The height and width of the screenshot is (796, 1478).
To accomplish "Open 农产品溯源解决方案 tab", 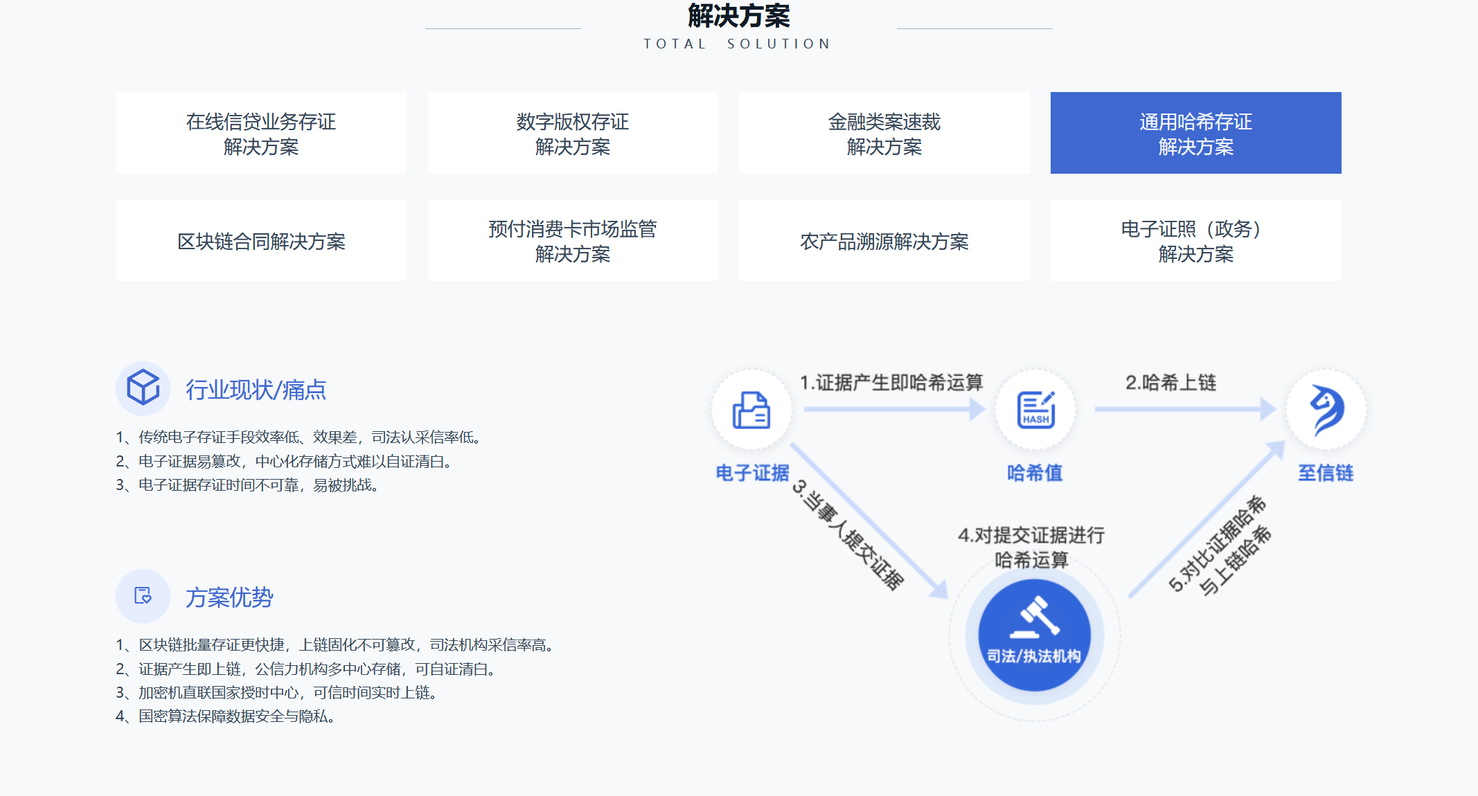I will (x=884, y=240).
